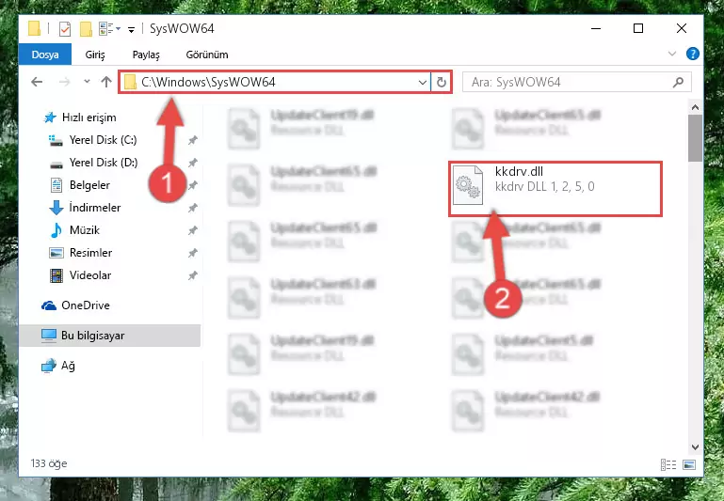Click the Belgeler document icon
The image size is (724, 501).
tap(56, 185)
